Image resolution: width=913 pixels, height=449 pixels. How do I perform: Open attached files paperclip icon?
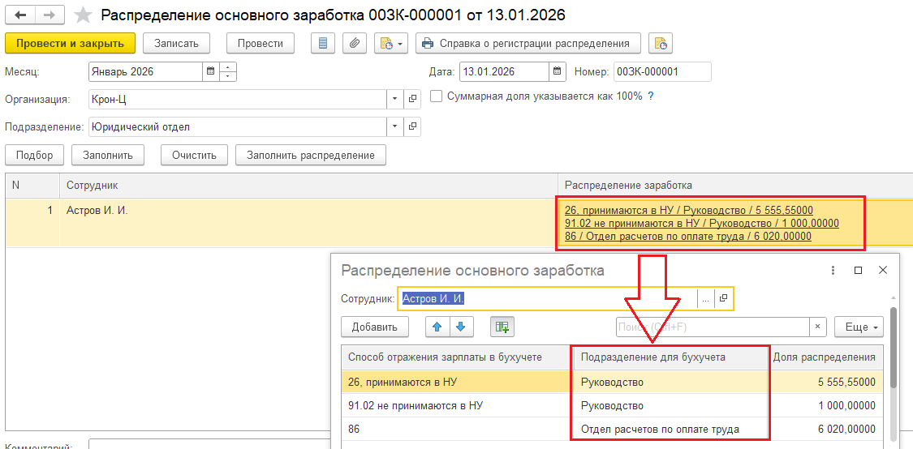(355, 43)
